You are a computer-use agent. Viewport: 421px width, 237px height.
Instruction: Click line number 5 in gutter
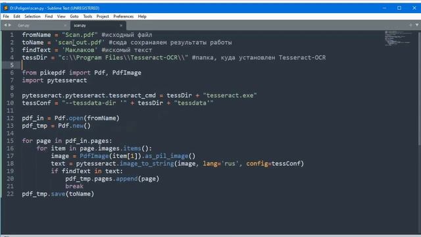click(x=12, y=65)
